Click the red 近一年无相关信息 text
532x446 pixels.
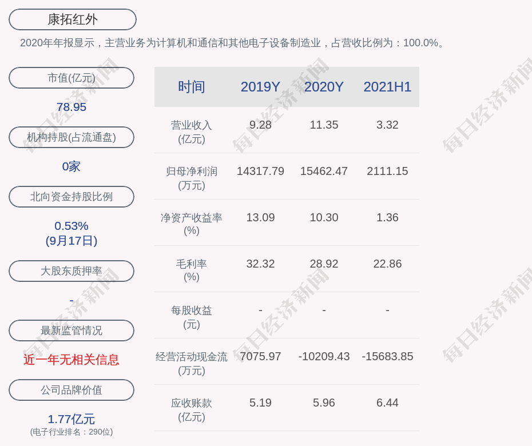pyautogui.click(x=72, y=360)
